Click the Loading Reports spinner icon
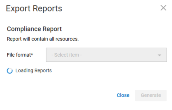The width and height of the screenshot is (172, 110). pyautogui.click(x=10, y=71)
